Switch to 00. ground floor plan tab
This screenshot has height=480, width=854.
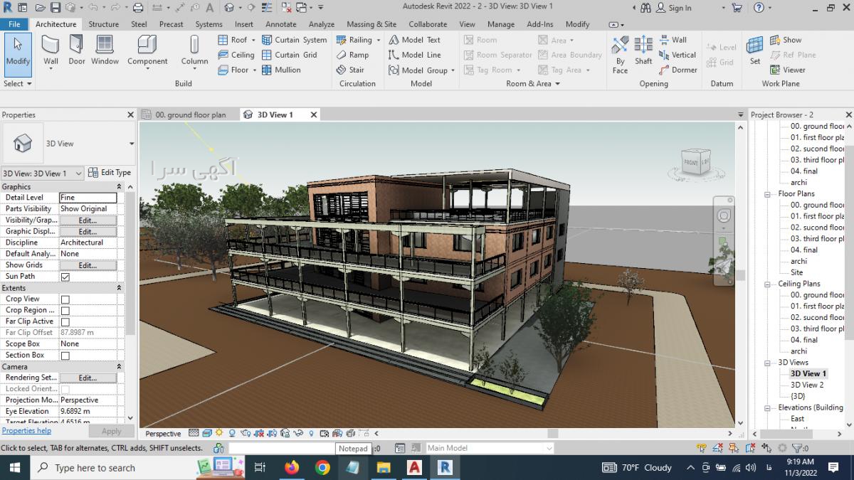tap(190, 114)
